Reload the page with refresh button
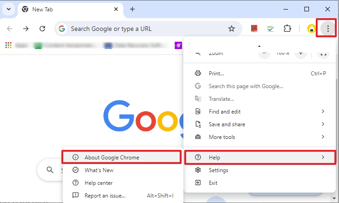 [x=42, y=29]
